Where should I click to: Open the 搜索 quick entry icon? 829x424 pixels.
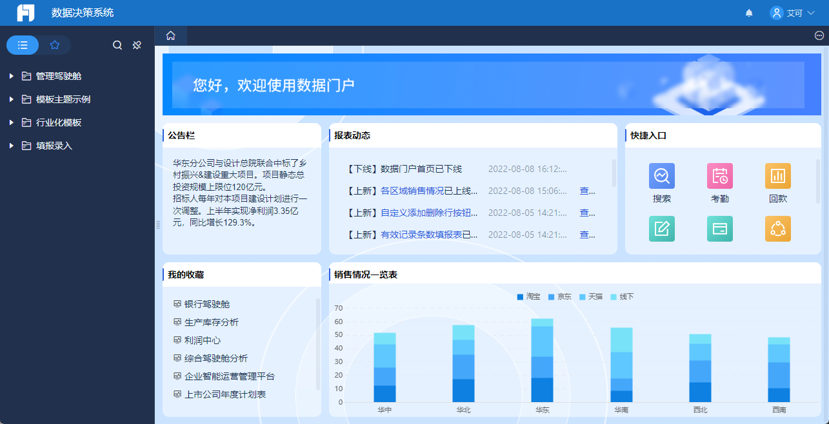click(662, 176)
